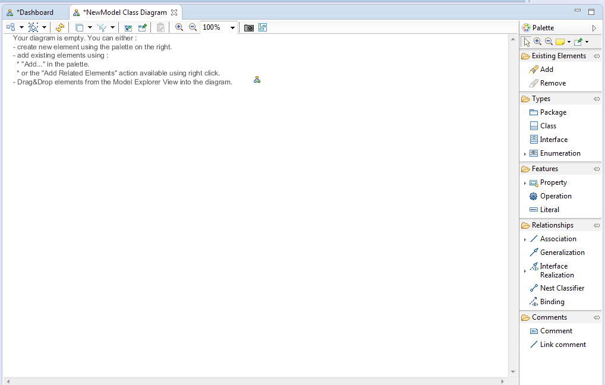Collapse the Features palette drawer

[x=544, y=169]
